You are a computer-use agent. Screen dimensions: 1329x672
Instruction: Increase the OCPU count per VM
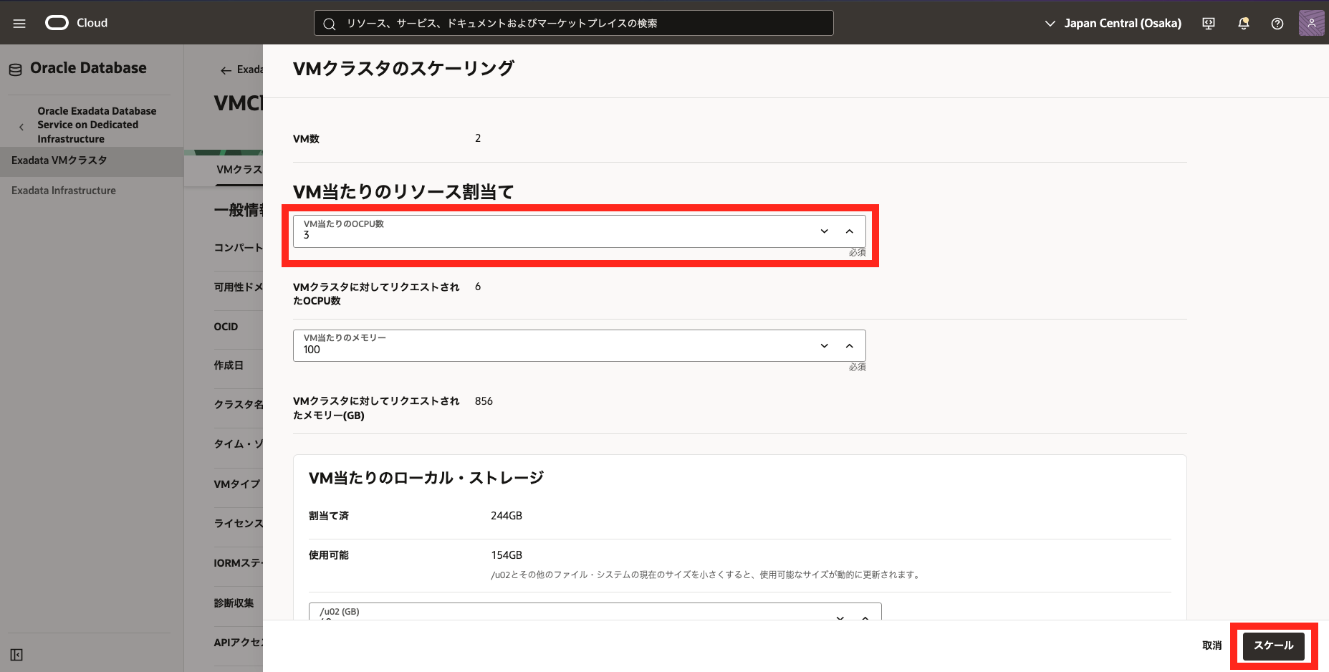pyautogui.click(x=849, y=231)
